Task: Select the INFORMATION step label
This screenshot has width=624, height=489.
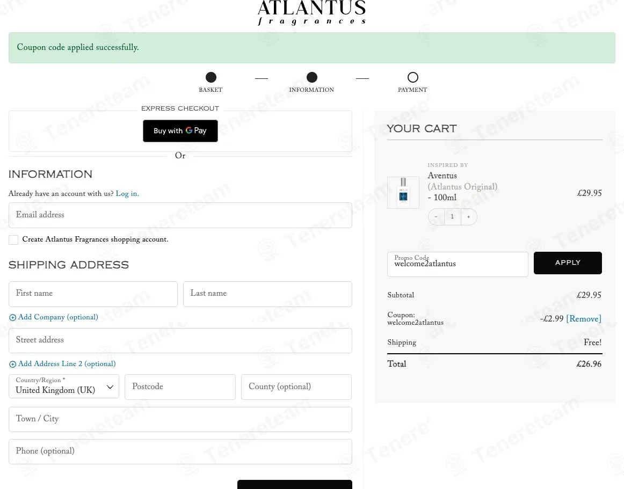Action: pyautogui.click(x=311, y=90)
